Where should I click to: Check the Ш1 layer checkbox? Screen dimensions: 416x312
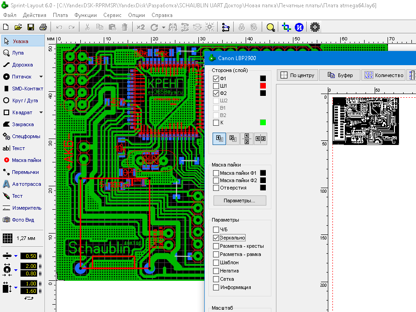[x=216, y=86]
